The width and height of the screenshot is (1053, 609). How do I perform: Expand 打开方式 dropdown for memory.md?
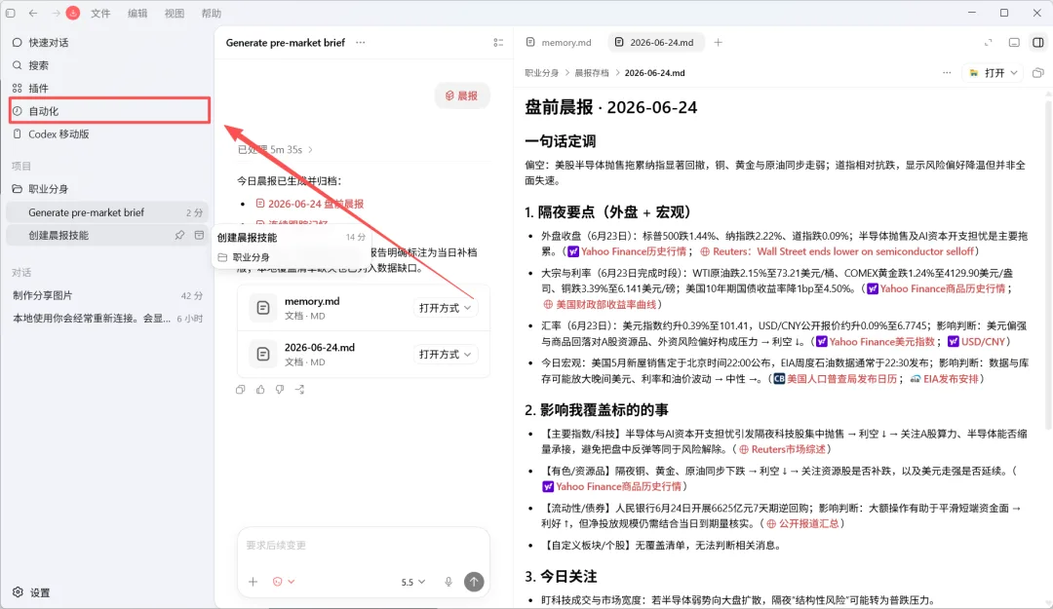click(x=446, y=308)
